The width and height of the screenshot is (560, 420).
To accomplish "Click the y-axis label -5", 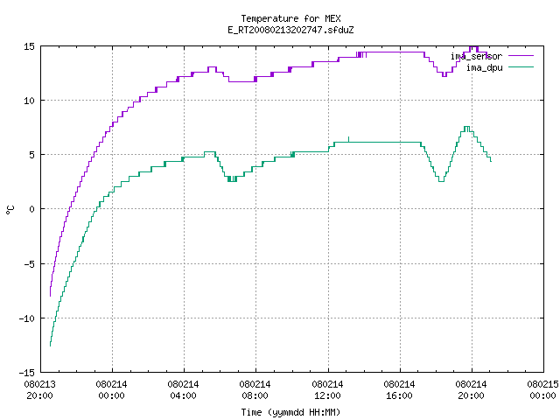I will tap(29, 264).
